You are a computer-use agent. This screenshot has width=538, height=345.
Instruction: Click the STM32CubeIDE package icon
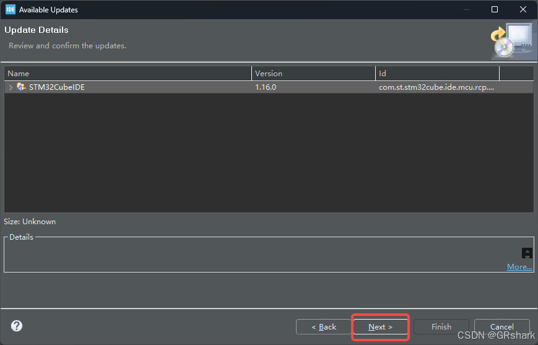[21, 87]
